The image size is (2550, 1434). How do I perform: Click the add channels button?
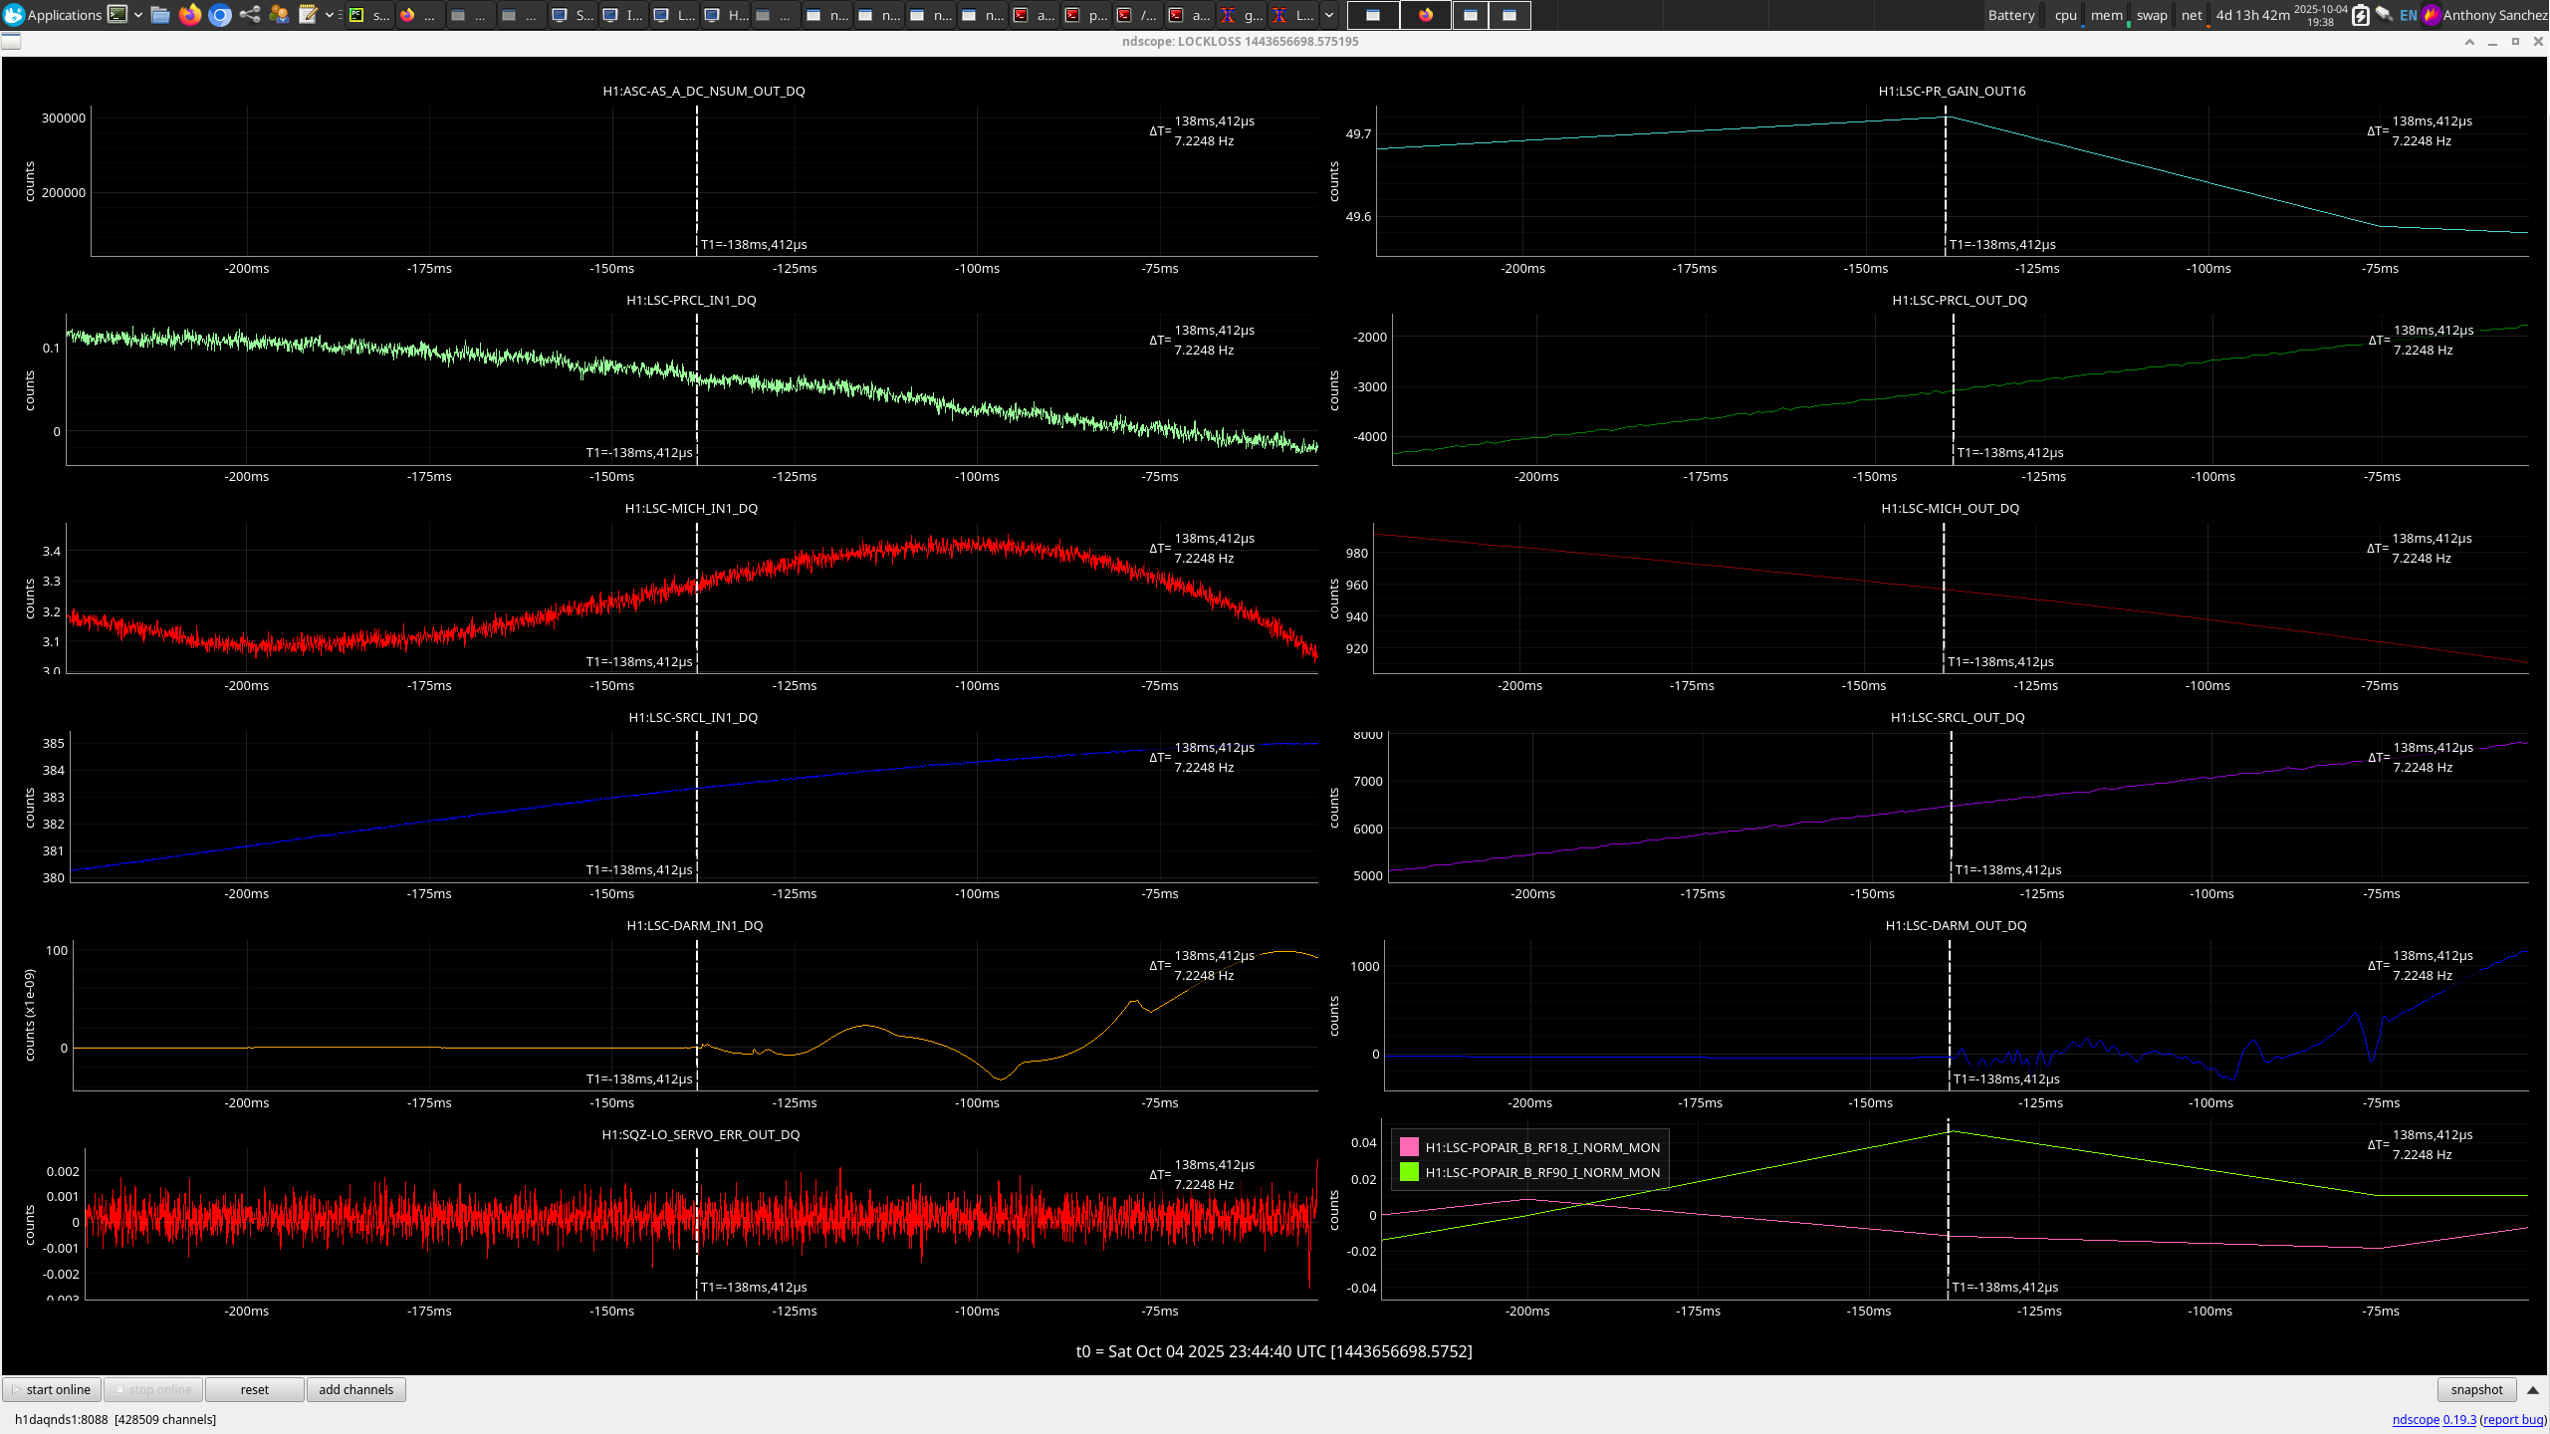[355, 1389]
